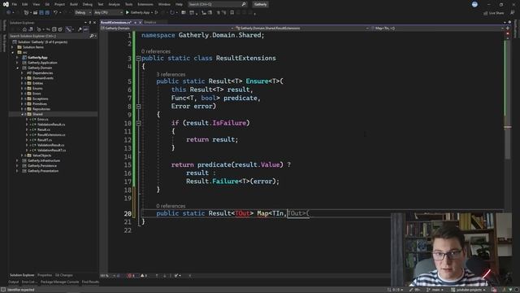Open the Test menu
This screenshot has width=520, height=293.
coord(101,4)
